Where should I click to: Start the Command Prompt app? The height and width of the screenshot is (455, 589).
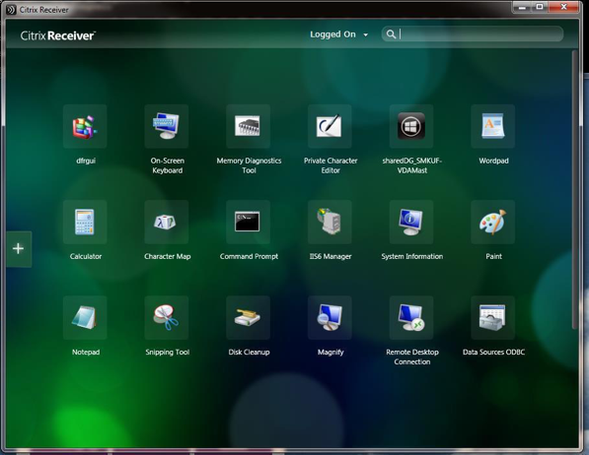(249, 222)
